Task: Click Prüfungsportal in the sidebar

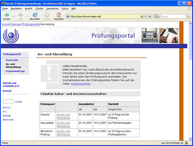Action: pyautogui.click(x=12, y=54)
